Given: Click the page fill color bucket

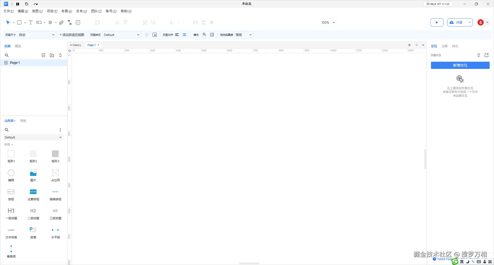Looking at the screenshot, I should coord(204,35).
